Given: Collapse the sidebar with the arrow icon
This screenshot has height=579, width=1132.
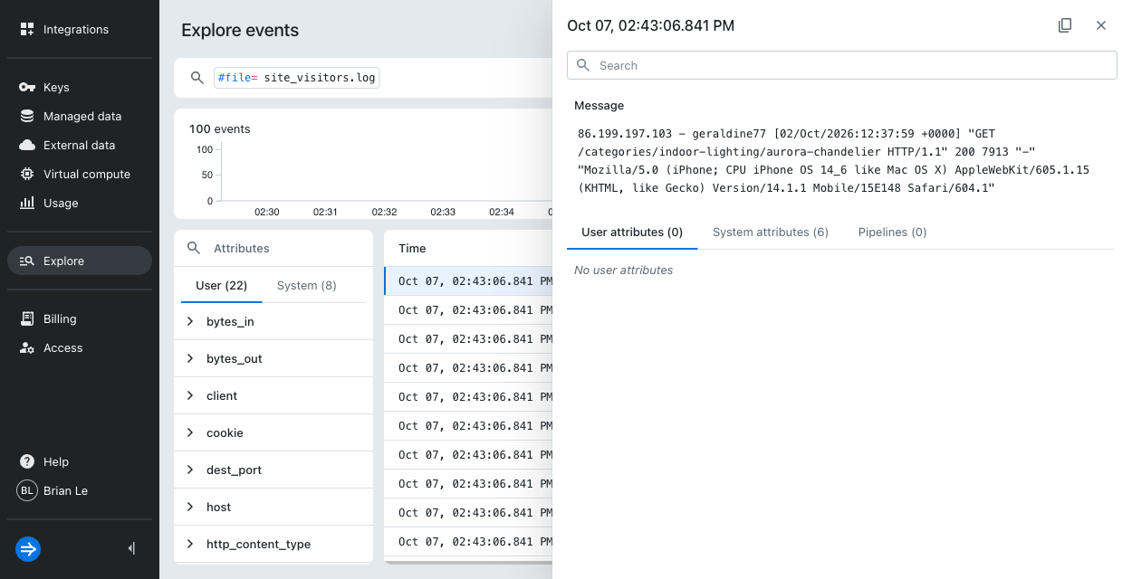Looking at the screenshot, I should [x=131, y=548].
